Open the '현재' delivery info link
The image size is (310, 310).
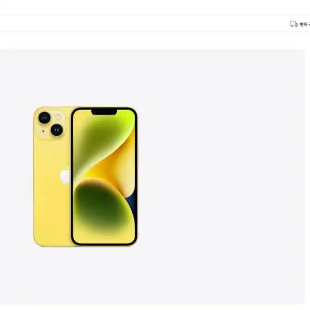pos(304,24)
